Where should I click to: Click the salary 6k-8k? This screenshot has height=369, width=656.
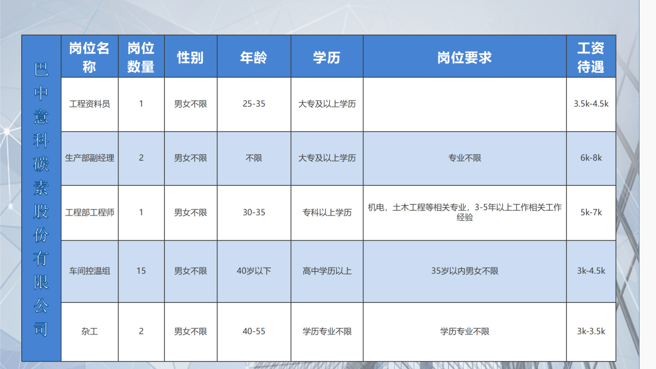[591, 158]
